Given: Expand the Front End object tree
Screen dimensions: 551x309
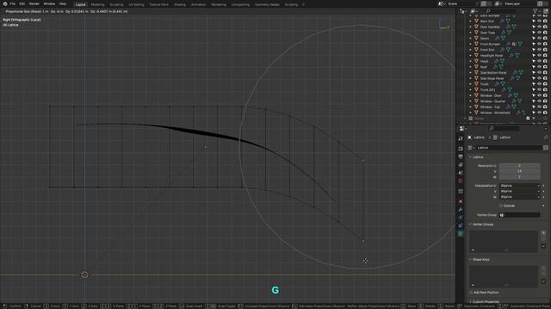Looking at the screenshot, I should coord(471,50).
